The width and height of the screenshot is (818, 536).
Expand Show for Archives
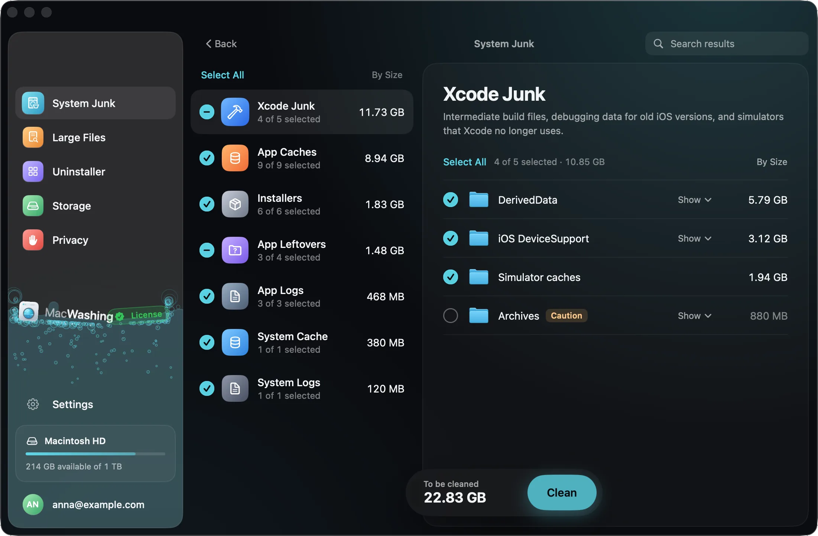pos(695,316)
